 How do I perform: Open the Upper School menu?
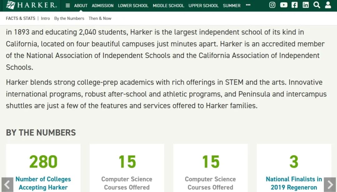pos(203,6)
